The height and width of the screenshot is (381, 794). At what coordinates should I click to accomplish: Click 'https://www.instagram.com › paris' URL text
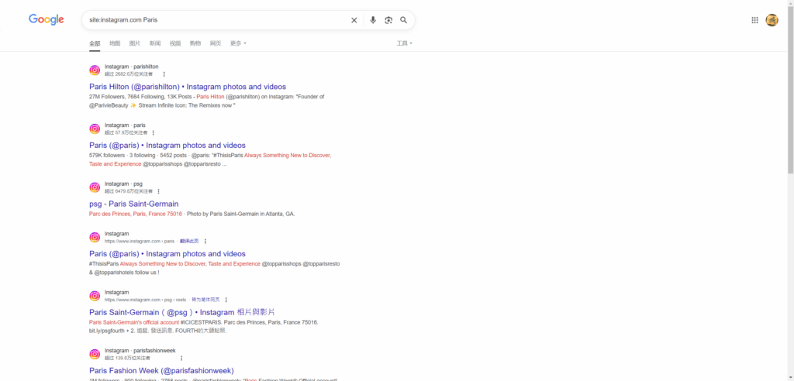pyautogui.click(x=140, y=242)
